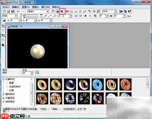Collapse the 对象样式 tree node
Screen dimensions: 152x119
[x=4, y=79]
